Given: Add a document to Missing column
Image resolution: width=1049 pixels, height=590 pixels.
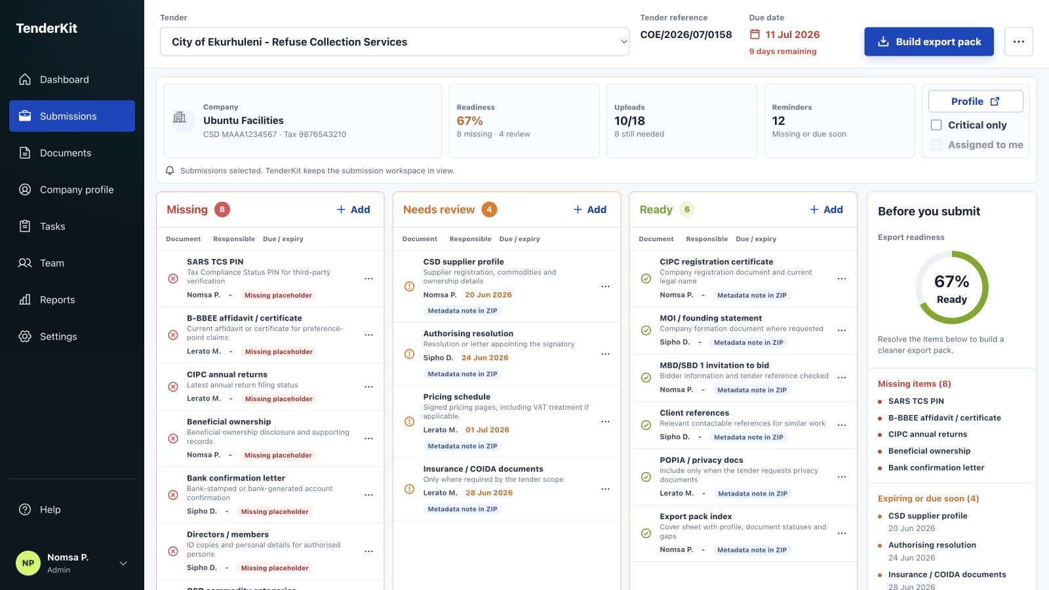Looking at the screenshot, I should coord(353,209).
